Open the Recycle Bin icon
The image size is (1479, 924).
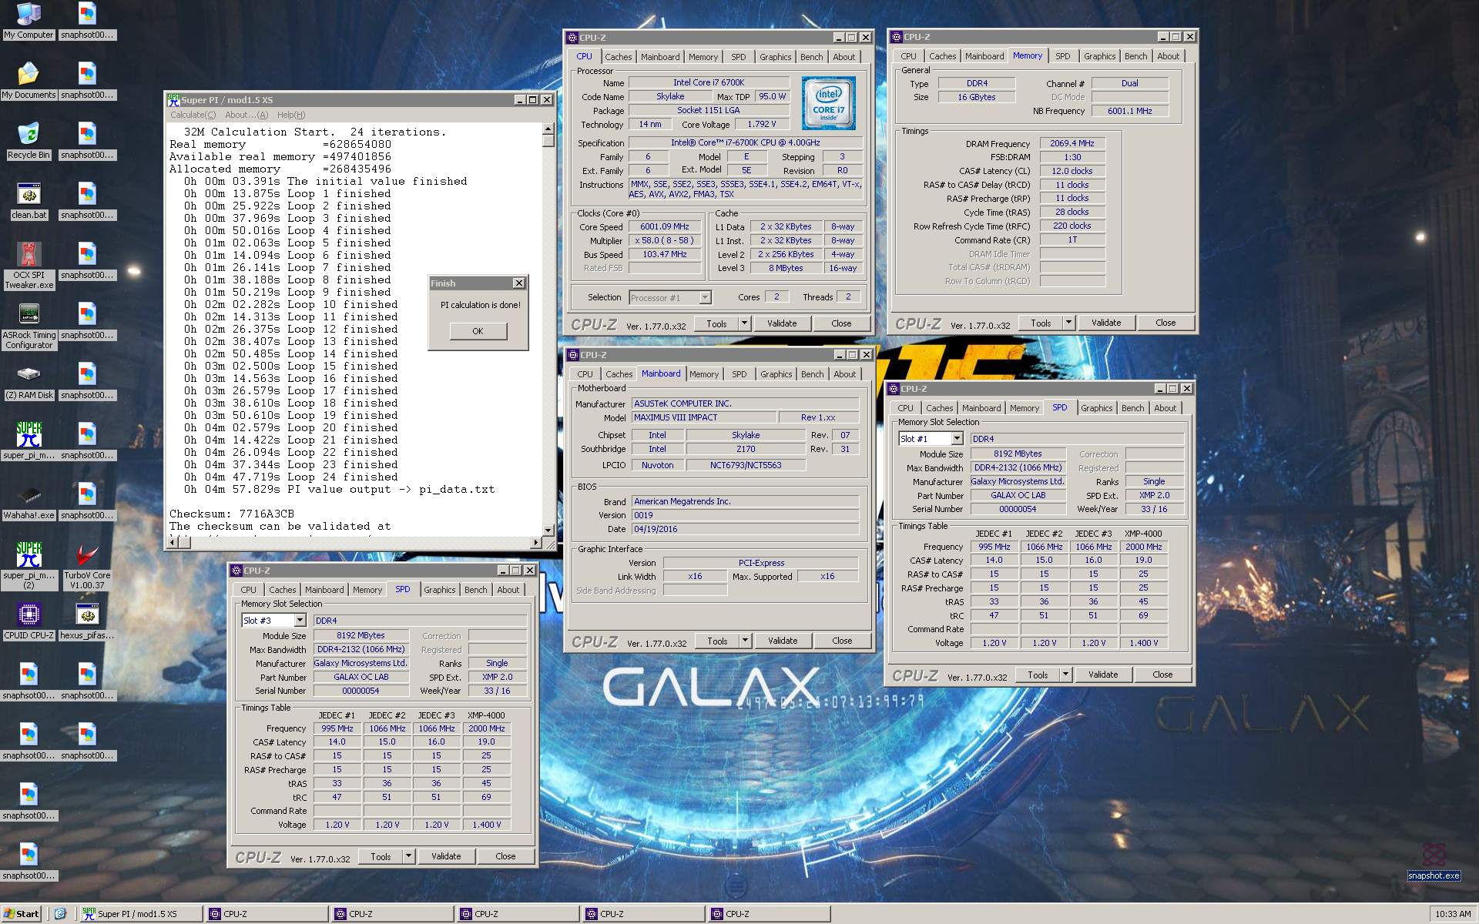coord(29,141)
